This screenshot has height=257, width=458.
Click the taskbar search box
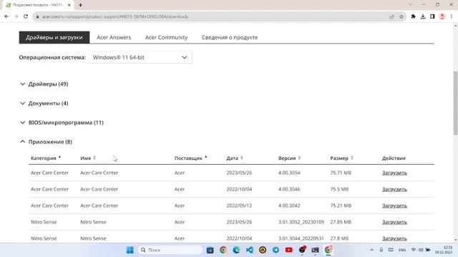tap(170, 250)
